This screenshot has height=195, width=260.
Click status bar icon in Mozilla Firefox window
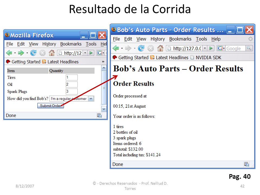99,115
